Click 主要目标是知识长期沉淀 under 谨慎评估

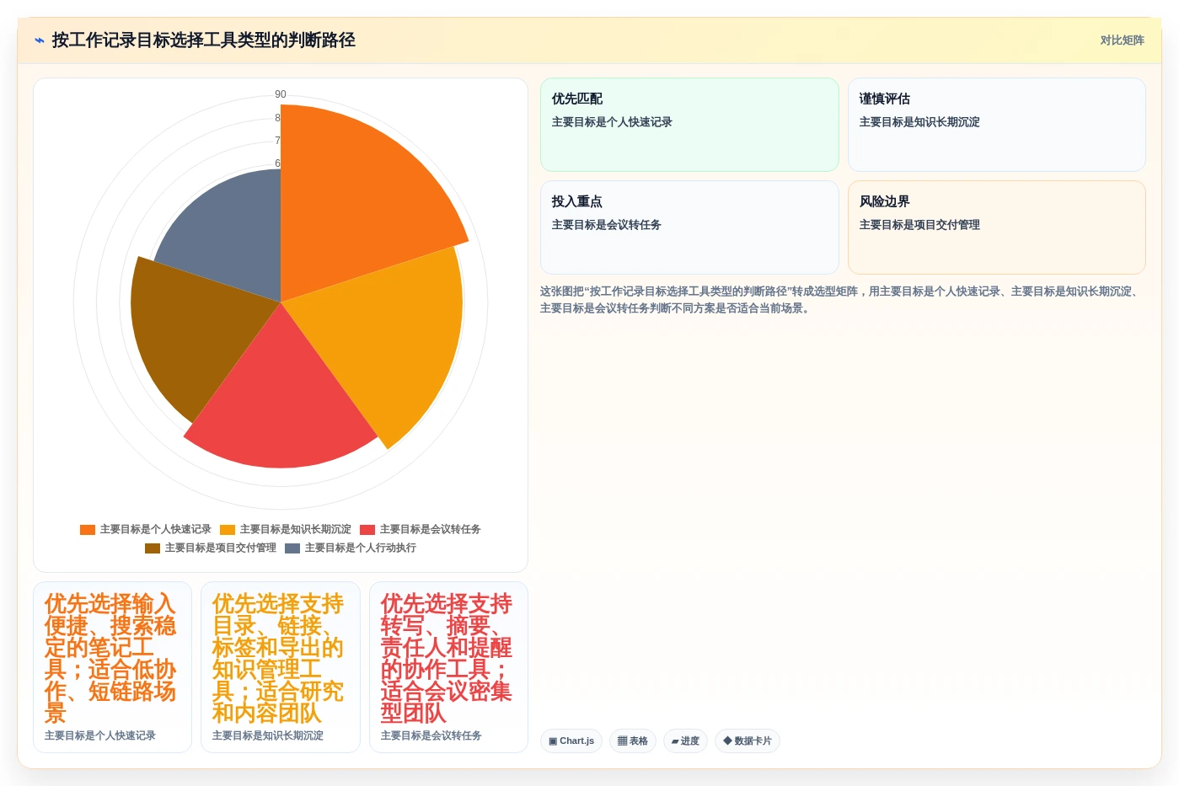919,123
